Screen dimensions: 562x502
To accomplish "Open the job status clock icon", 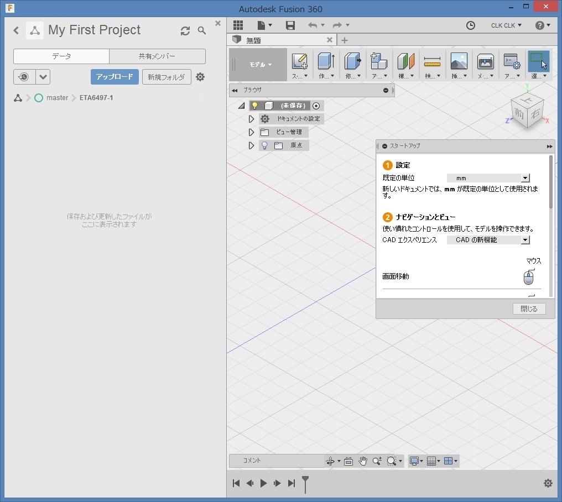I will (470, 25).
